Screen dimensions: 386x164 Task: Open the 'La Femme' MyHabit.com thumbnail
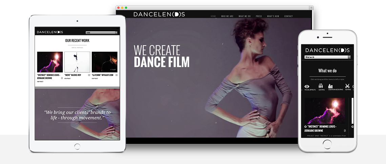[104, 62]
